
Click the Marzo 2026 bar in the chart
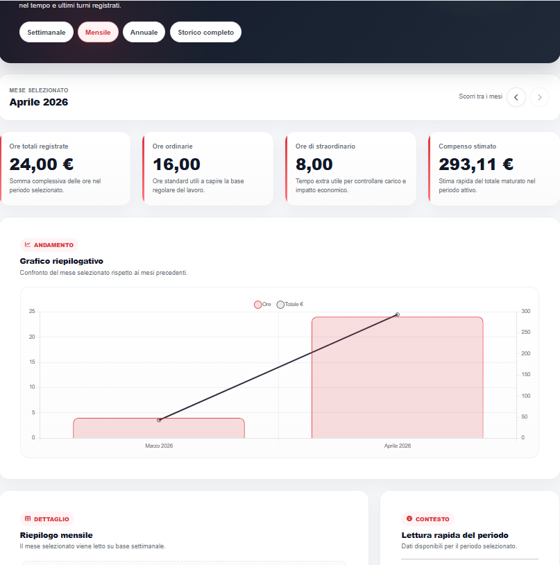(159, 427)
